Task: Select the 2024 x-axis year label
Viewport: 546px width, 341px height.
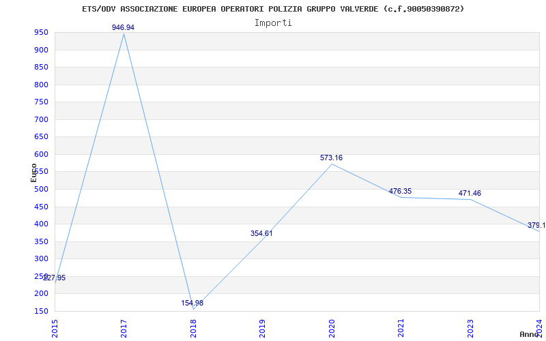Action: (x=539, y=329)
